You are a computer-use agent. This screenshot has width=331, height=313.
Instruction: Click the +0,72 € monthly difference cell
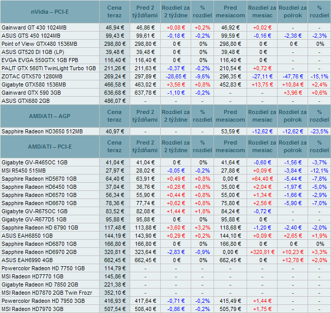[262, 68]
